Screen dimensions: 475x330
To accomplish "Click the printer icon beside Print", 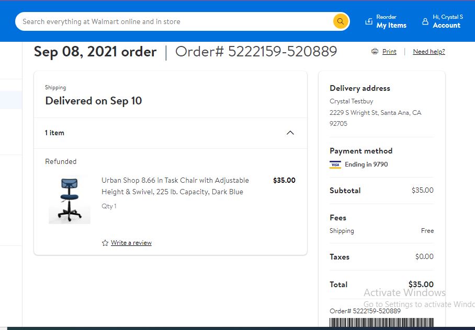I will pos(375,51).
